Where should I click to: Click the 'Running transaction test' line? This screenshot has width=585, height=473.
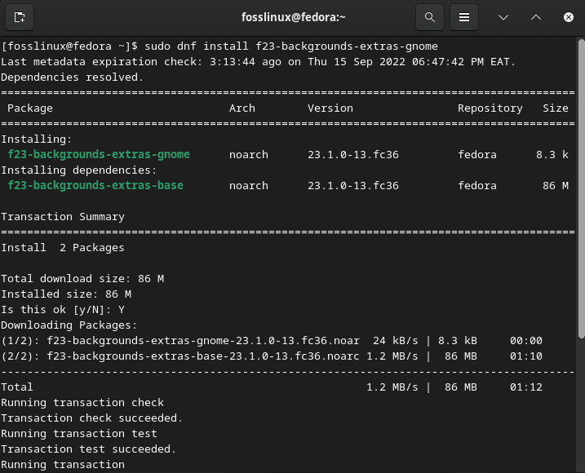pos(78,434)
